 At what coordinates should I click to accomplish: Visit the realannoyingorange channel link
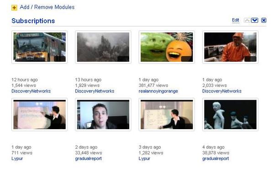pos(158,91)
